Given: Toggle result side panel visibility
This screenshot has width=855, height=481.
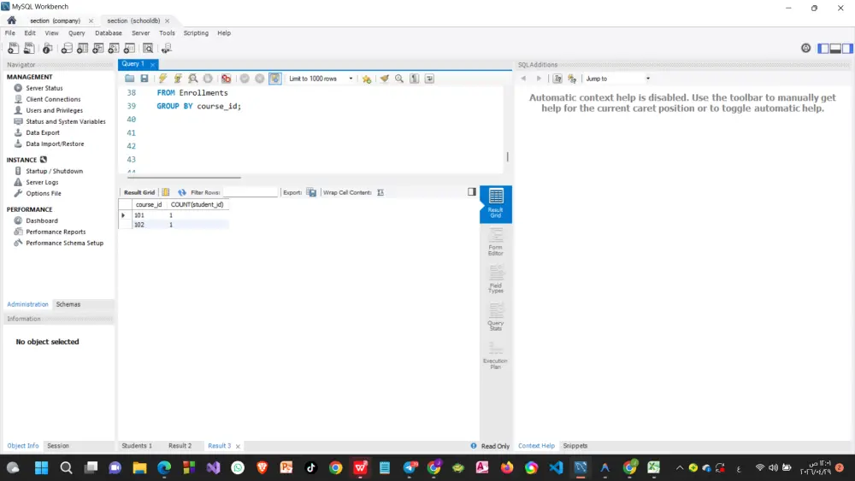Looking at the screenshot, I should tap(472, 191).
